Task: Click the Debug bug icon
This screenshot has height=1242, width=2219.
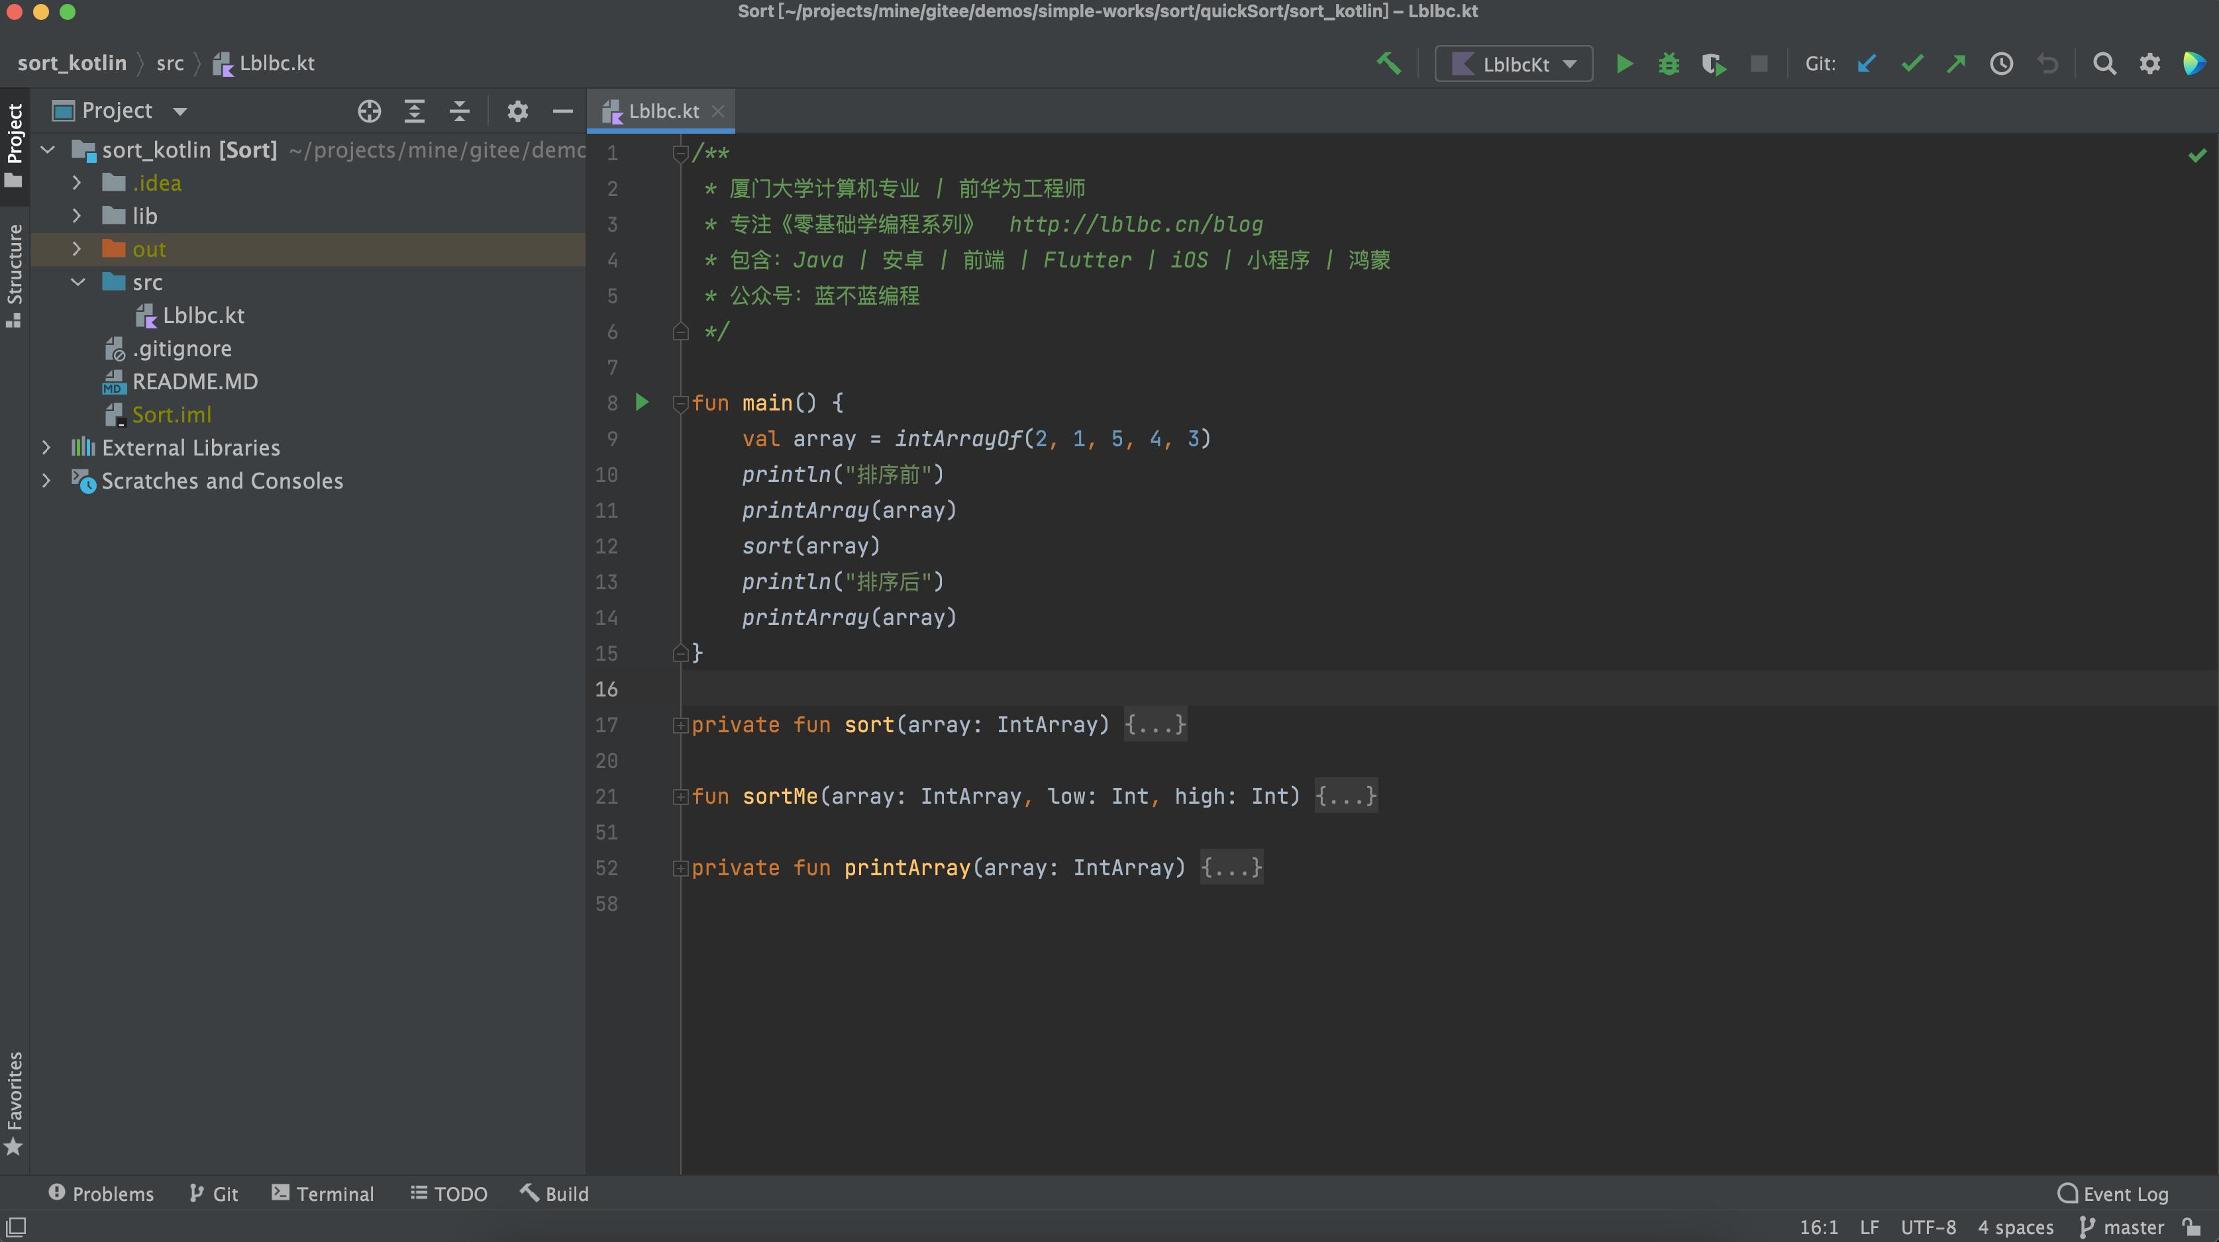Action: coord(1669,64)
